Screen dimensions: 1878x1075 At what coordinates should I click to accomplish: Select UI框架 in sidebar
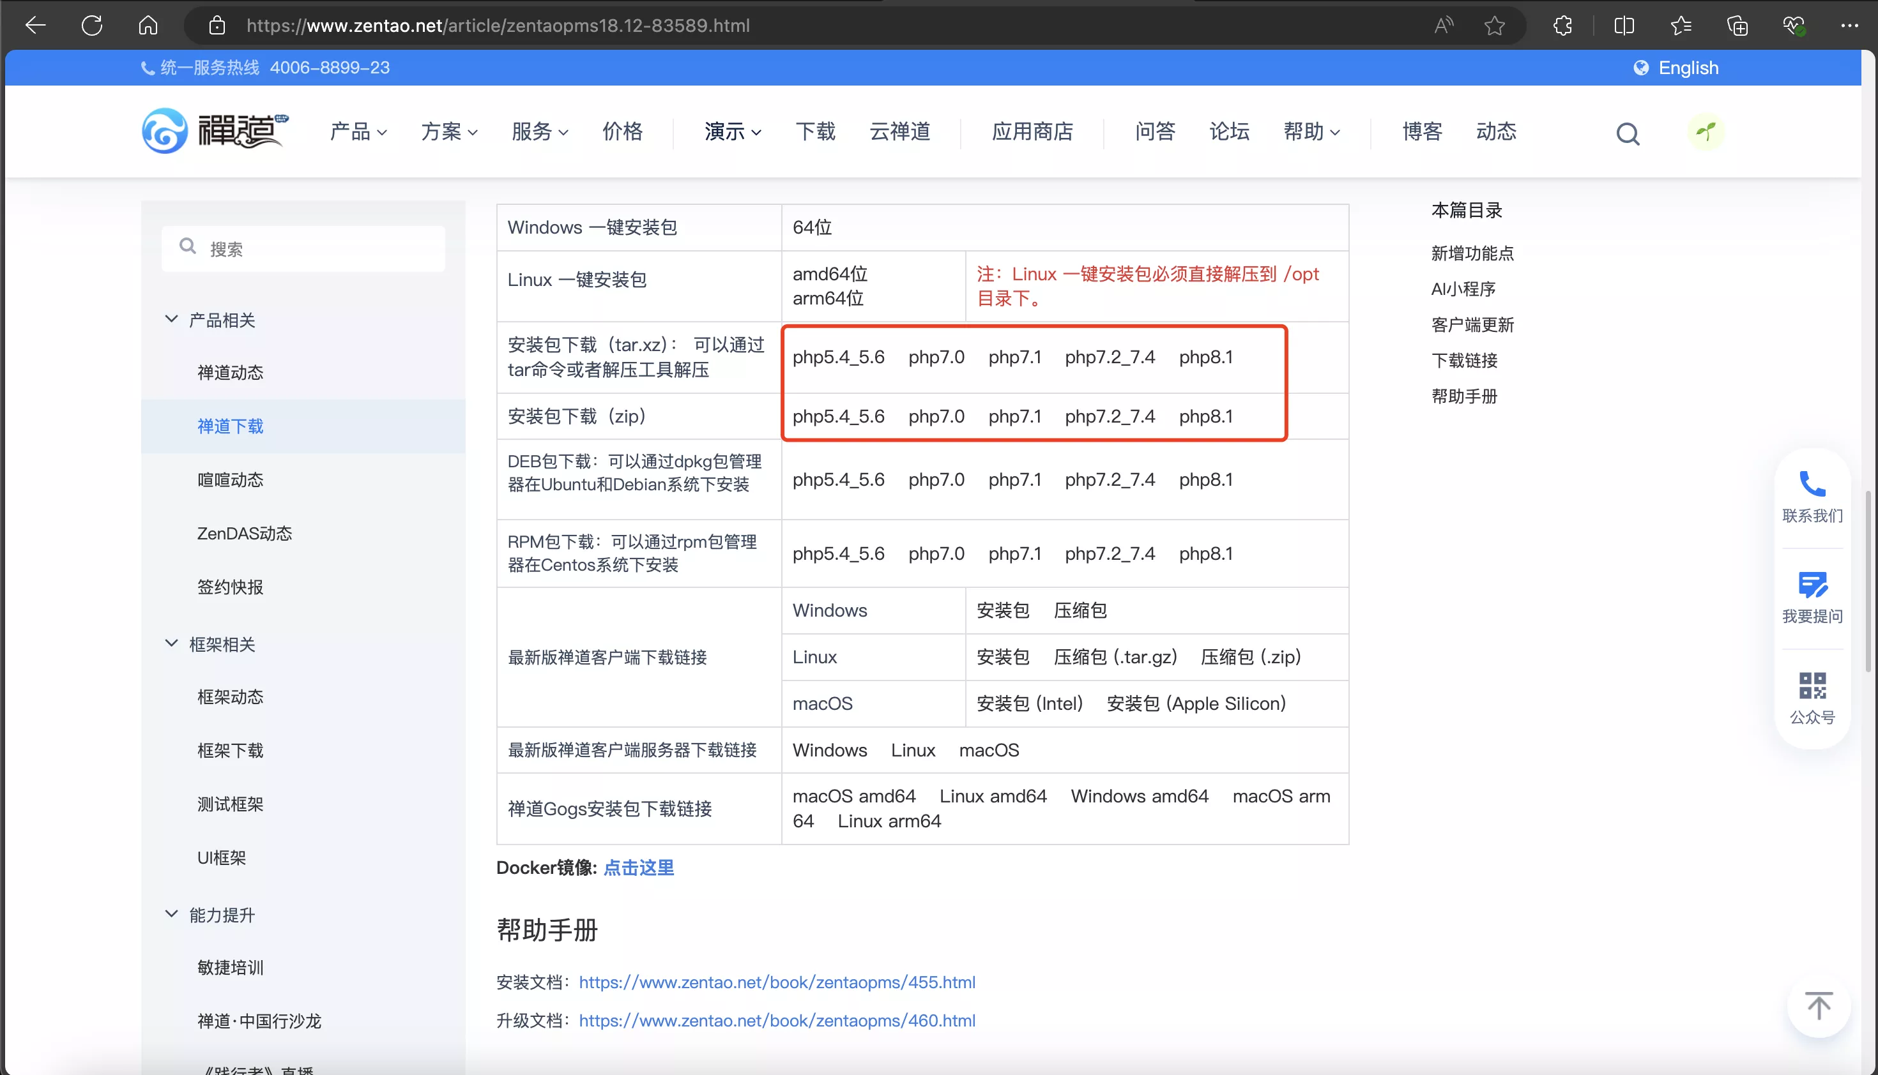(221, 857)
